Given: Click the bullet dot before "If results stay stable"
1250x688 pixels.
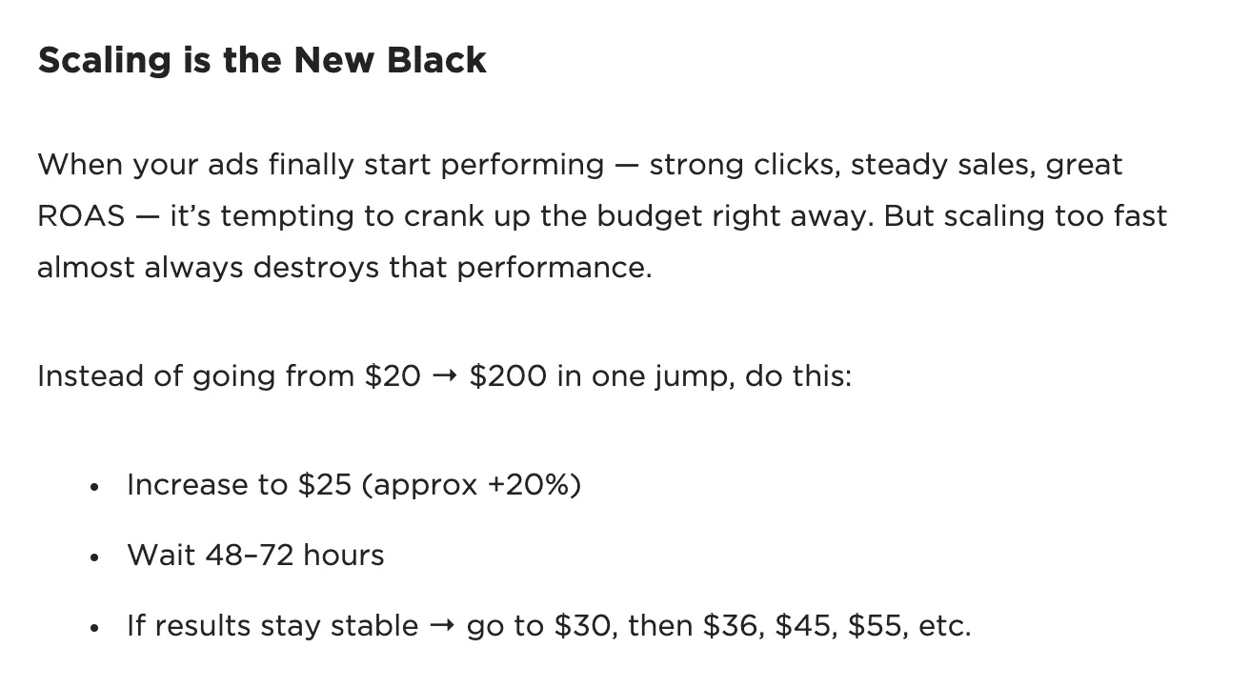Looking at the screenshot, I should (93, 629).
